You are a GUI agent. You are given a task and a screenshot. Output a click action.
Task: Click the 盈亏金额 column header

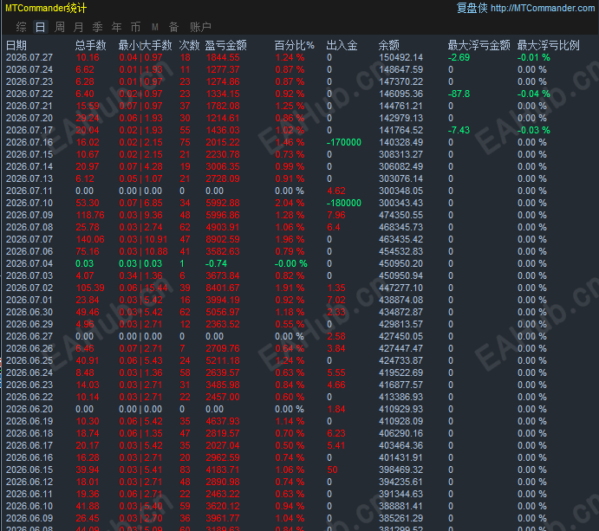click(225, 45)
